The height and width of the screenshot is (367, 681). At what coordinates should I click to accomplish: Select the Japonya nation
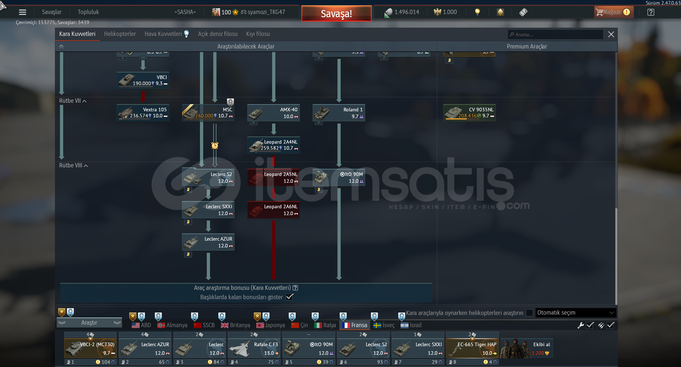pos(271,325)
